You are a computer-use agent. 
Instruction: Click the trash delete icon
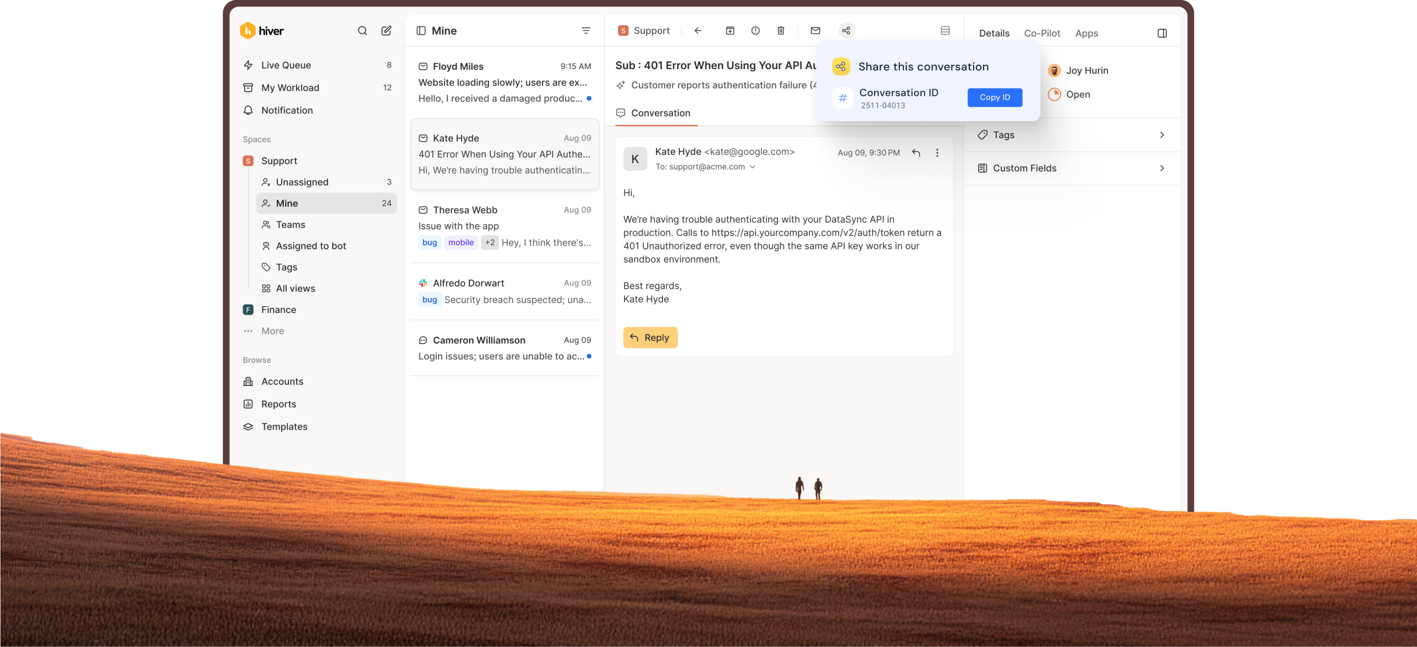pos(780,31)
